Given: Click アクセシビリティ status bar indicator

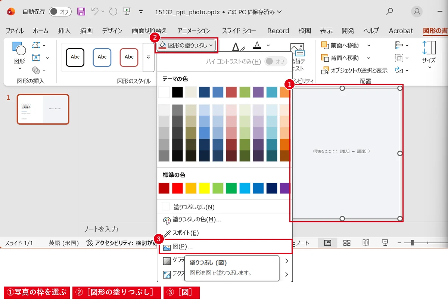Looking at the screenshot, I should point(121,243).
